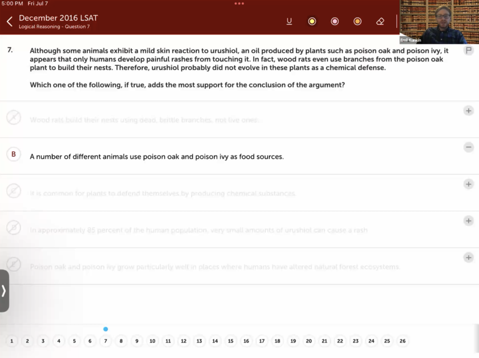The width and height of the screenshot is (479, 358).
Task: Select crossed-out answer choice D bubble
Action: click(x=14, y=228)
